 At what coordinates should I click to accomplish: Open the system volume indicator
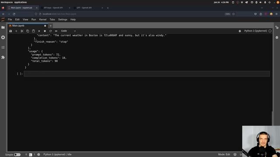click(x=260, y=2)
